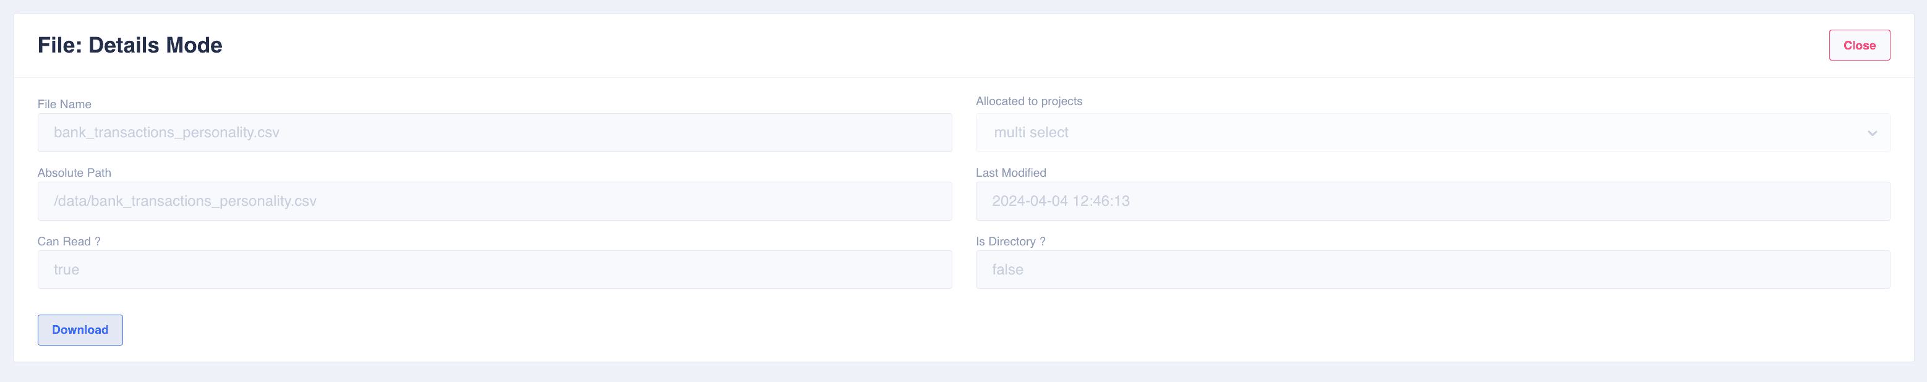
Task: Click the 'Is Directory ?' label
Action: coord(1010,242)
